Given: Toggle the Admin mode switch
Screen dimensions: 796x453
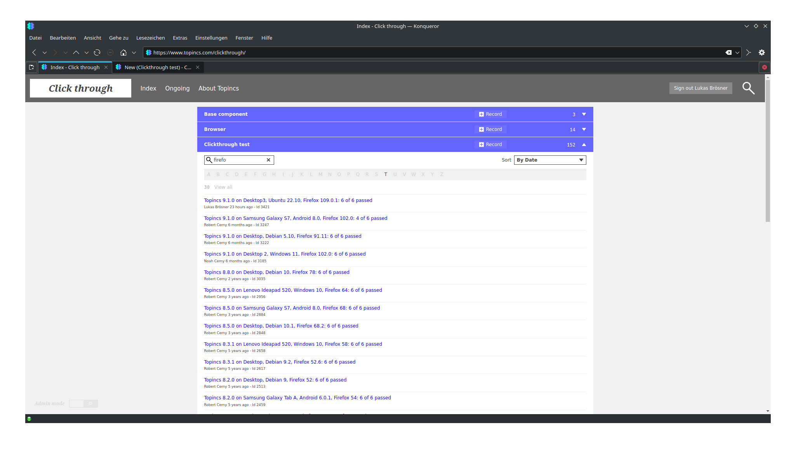Looking at the screenshot, I should [83, 404].
